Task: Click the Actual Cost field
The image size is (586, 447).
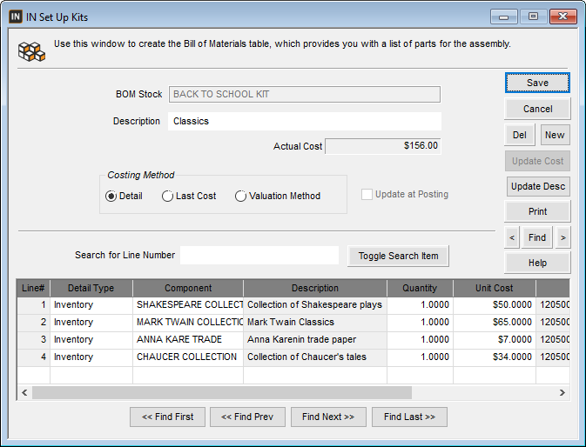Action: point(383,146)
